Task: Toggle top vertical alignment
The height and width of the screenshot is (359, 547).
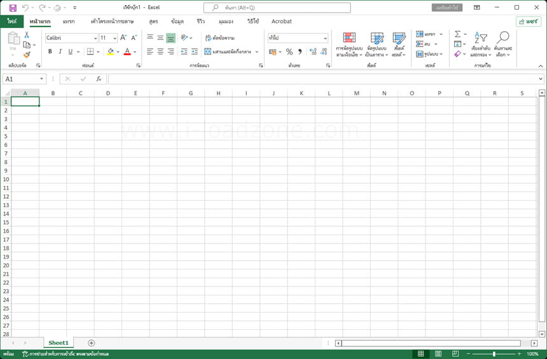Action: [x=150, y=37]
